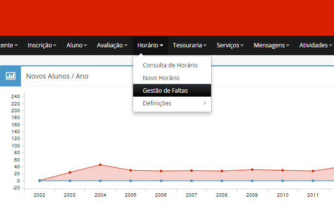This screenshot has height=204, width=334.
Task: Open the Inscrição dropdown menu
Action: tap(42, 45)
